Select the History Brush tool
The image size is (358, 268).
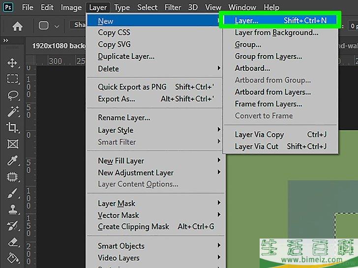[x=12, y=226]
